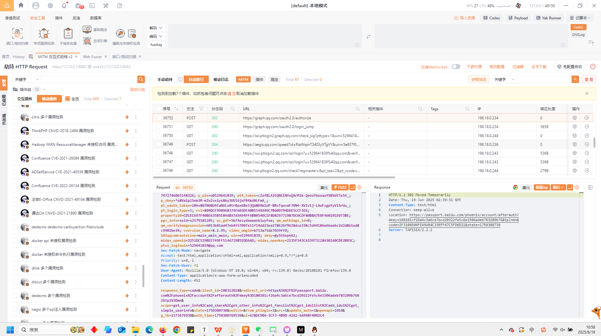
Task: Click the FUZZ button in Request panel
Action: click(x=340, y=187)
